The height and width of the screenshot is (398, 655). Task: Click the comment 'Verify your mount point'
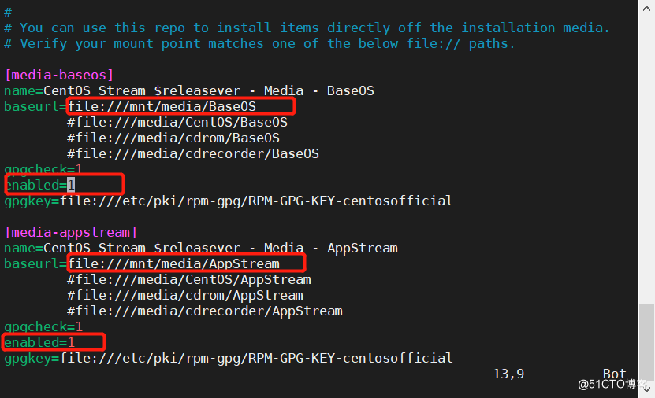[x=260, y=44]
